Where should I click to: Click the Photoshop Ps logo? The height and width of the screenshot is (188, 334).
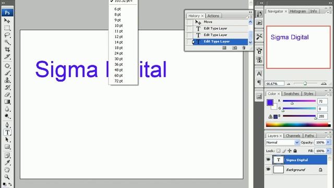click(x=7, y=13)
